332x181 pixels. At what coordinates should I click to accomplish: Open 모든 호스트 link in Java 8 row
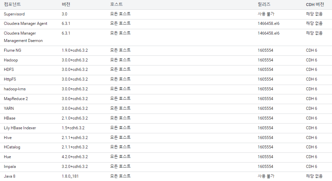[x=120, y=176]
